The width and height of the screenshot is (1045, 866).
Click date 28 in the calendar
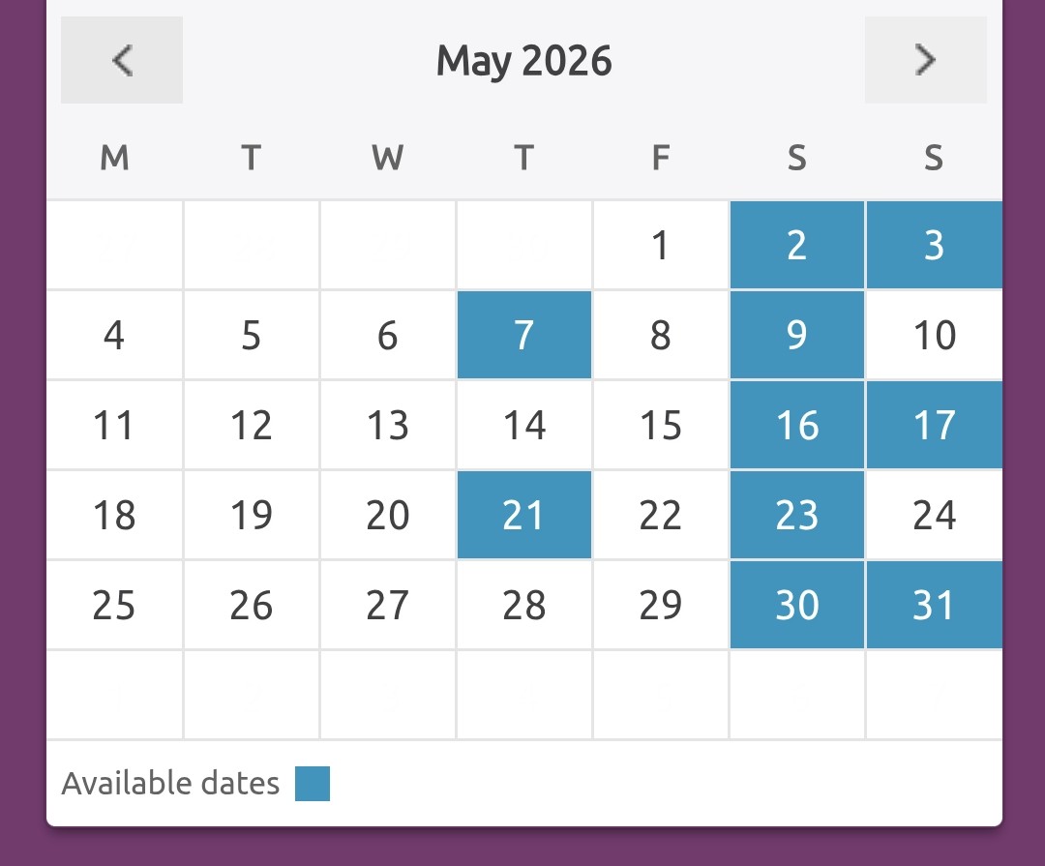tap(523, 606)
